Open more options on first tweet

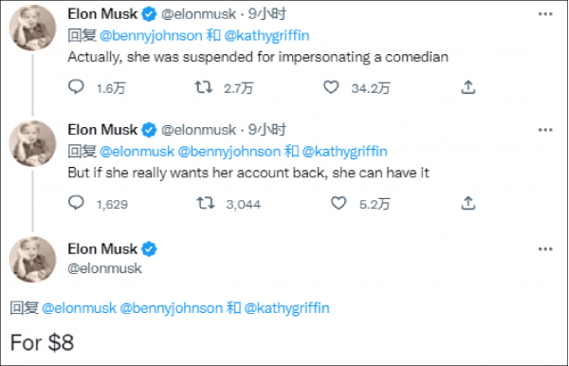[545, 14]
